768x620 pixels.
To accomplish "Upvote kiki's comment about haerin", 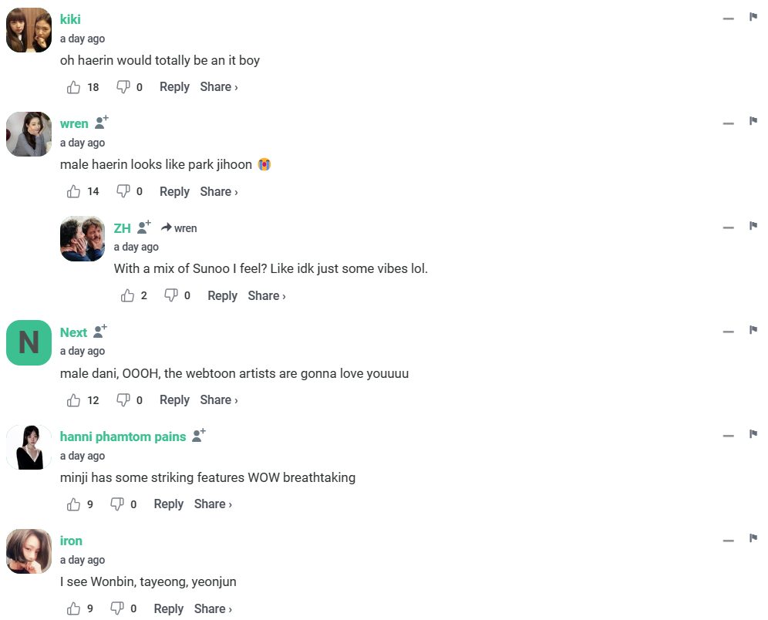I will pos(74,87).
